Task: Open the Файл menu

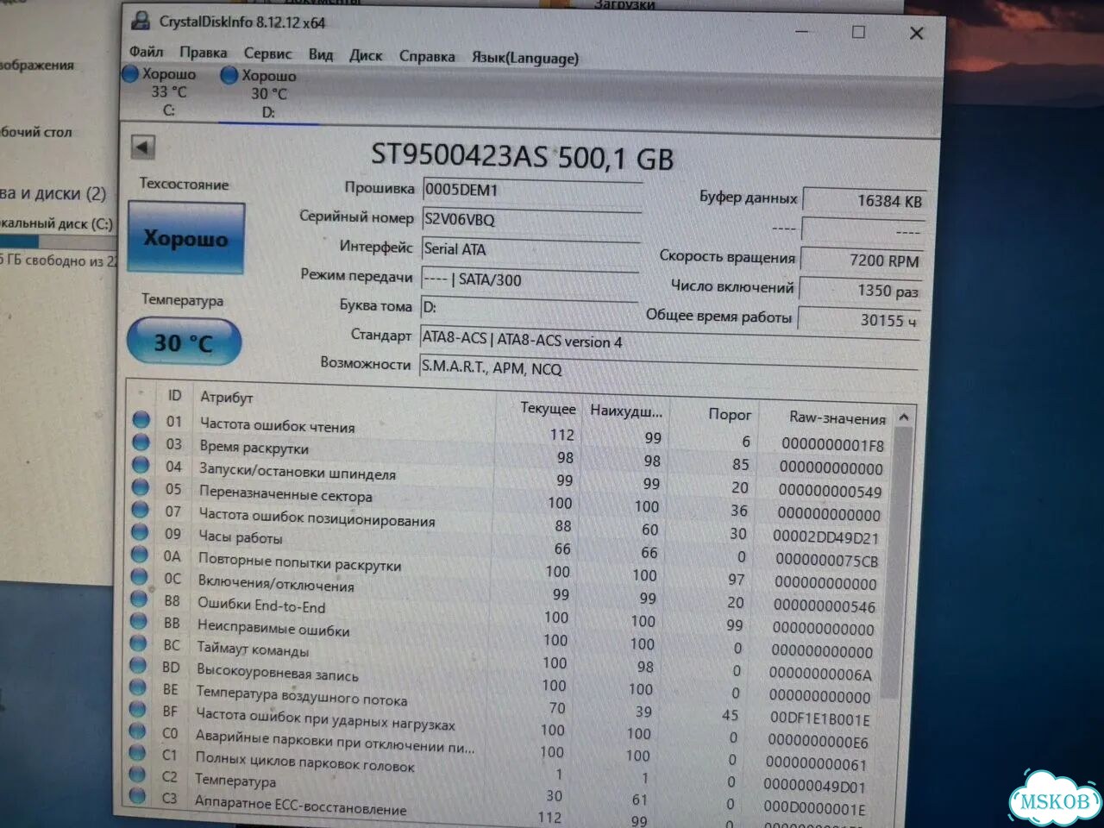Action: coord(146,52)
